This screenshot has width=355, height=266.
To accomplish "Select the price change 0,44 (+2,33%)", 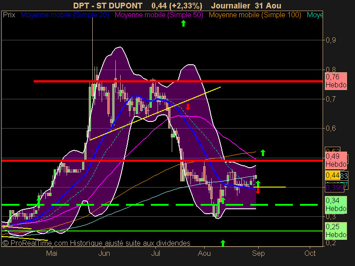I will (x=177, y=5).
